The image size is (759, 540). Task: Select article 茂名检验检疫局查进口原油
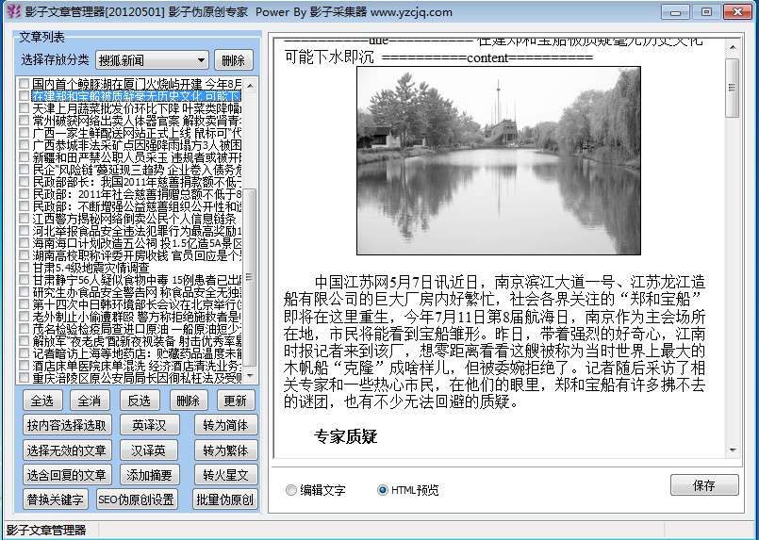pyautogui.click(x=137, y=328)
